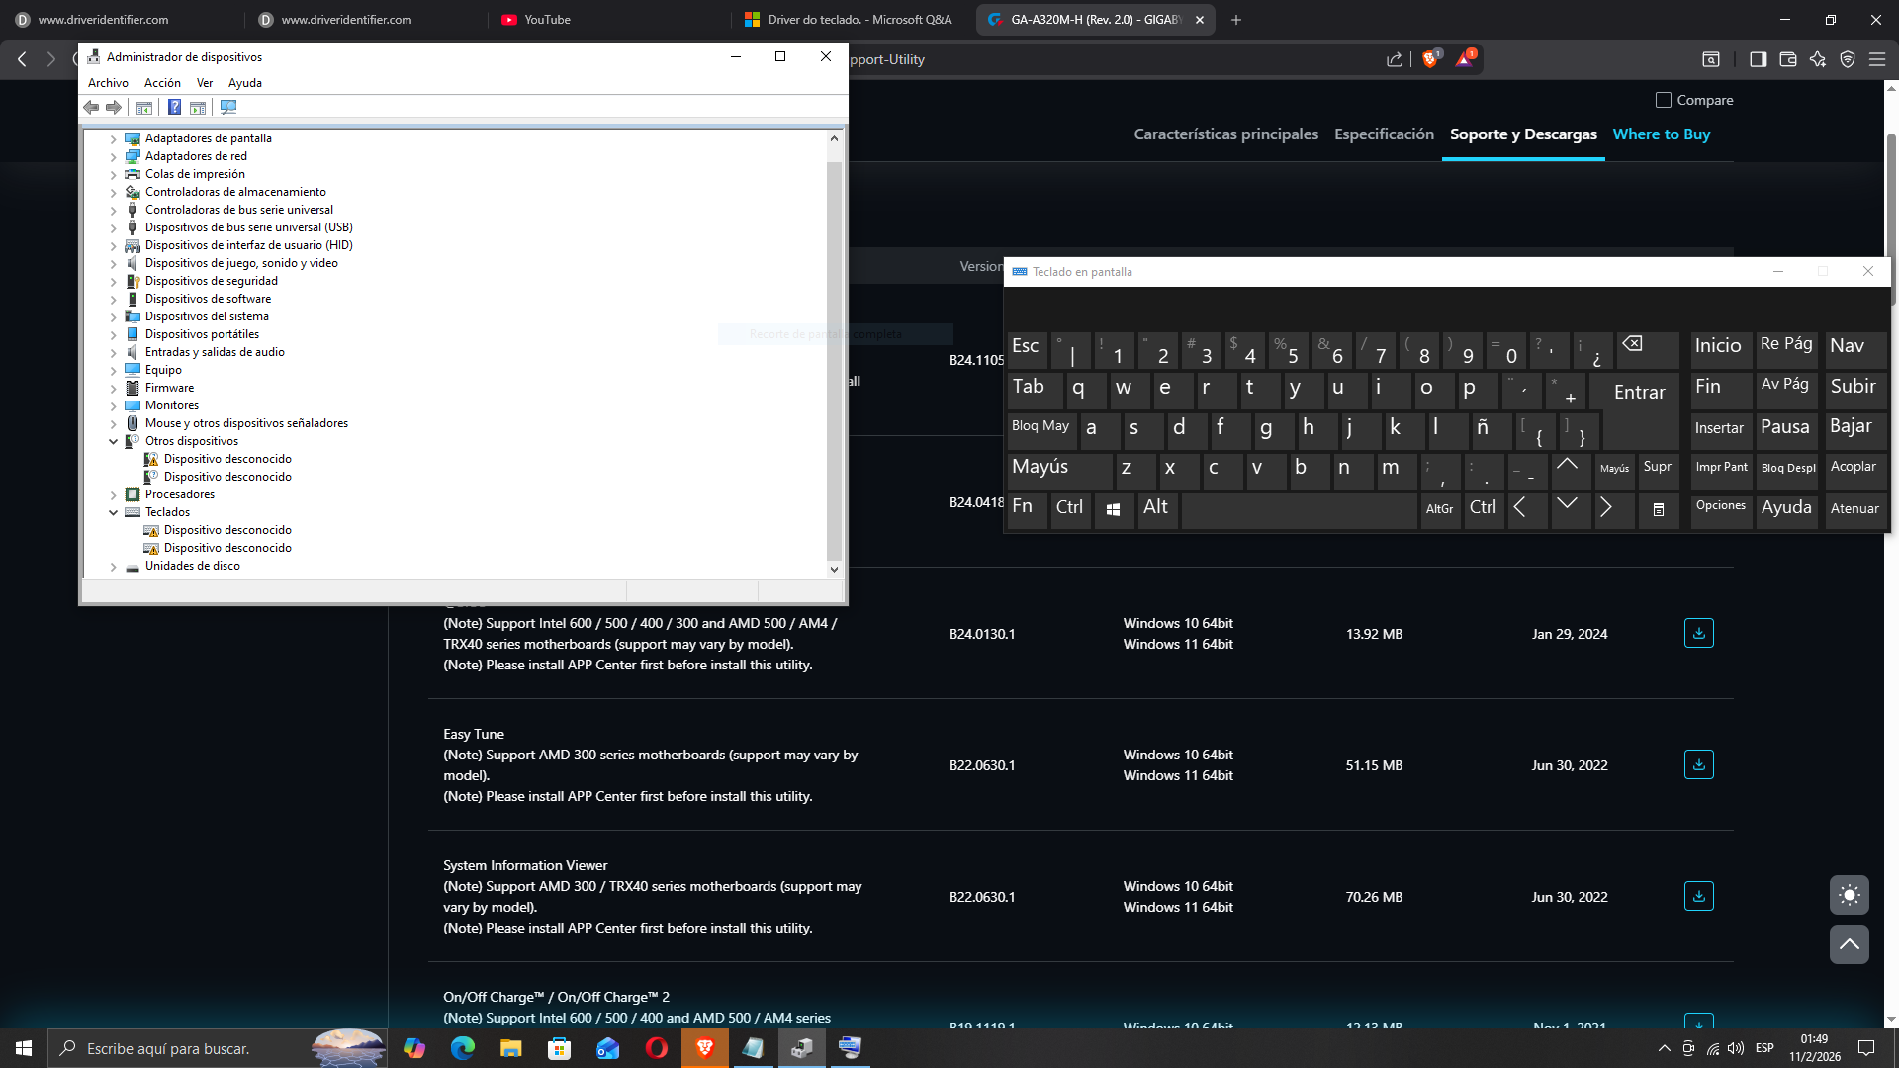The height and width of the screenshot is (1068, 1899).
Task: Download System Information Viewer utility
Action: click(x=1698, y=896)
